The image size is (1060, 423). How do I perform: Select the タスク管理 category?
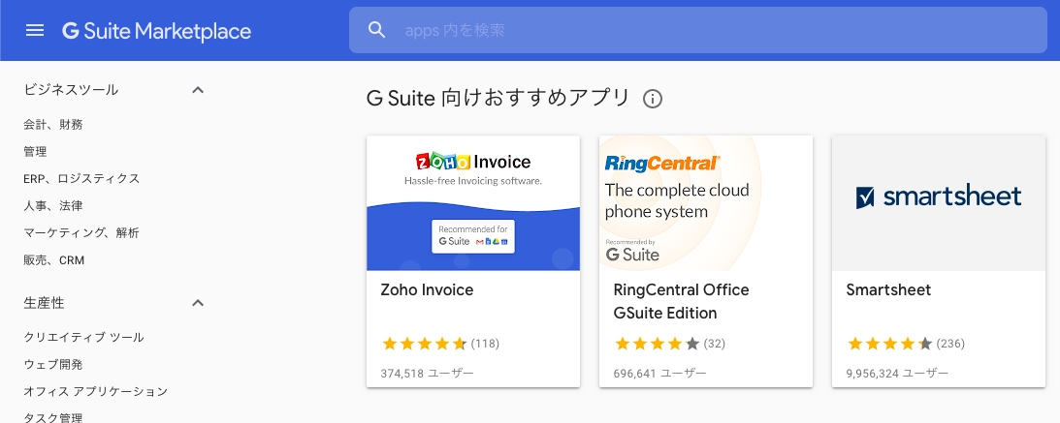(x=53, y=417)
